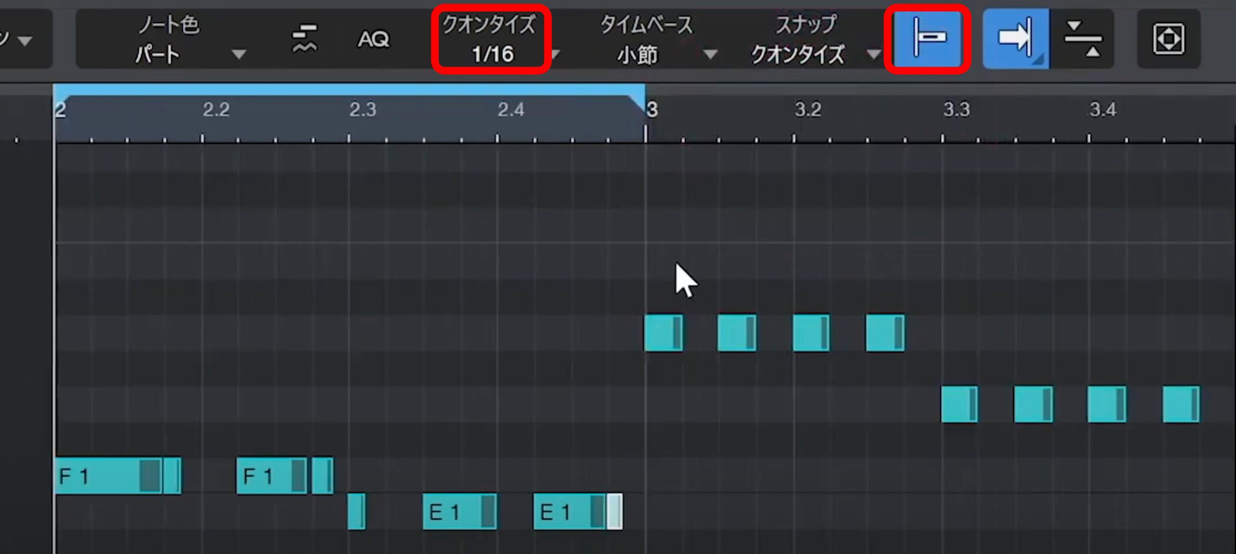
Task: Open the ノート色 パート dropdown
Action: click(x=188, y=40)
